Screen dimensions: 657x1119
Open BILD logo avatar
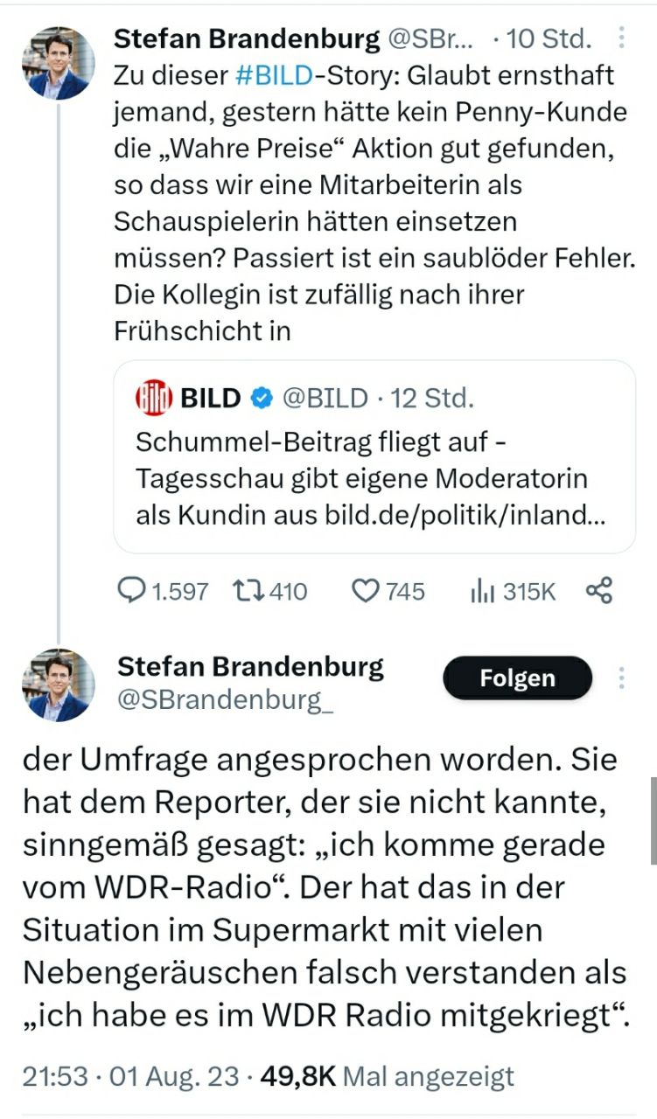pos(154,399)
